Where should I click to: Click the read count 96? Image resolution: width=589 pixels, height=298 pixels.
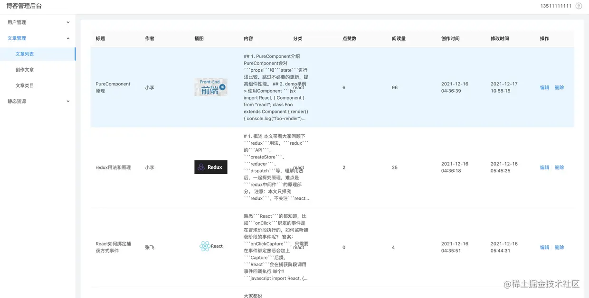tap(395, 87)
